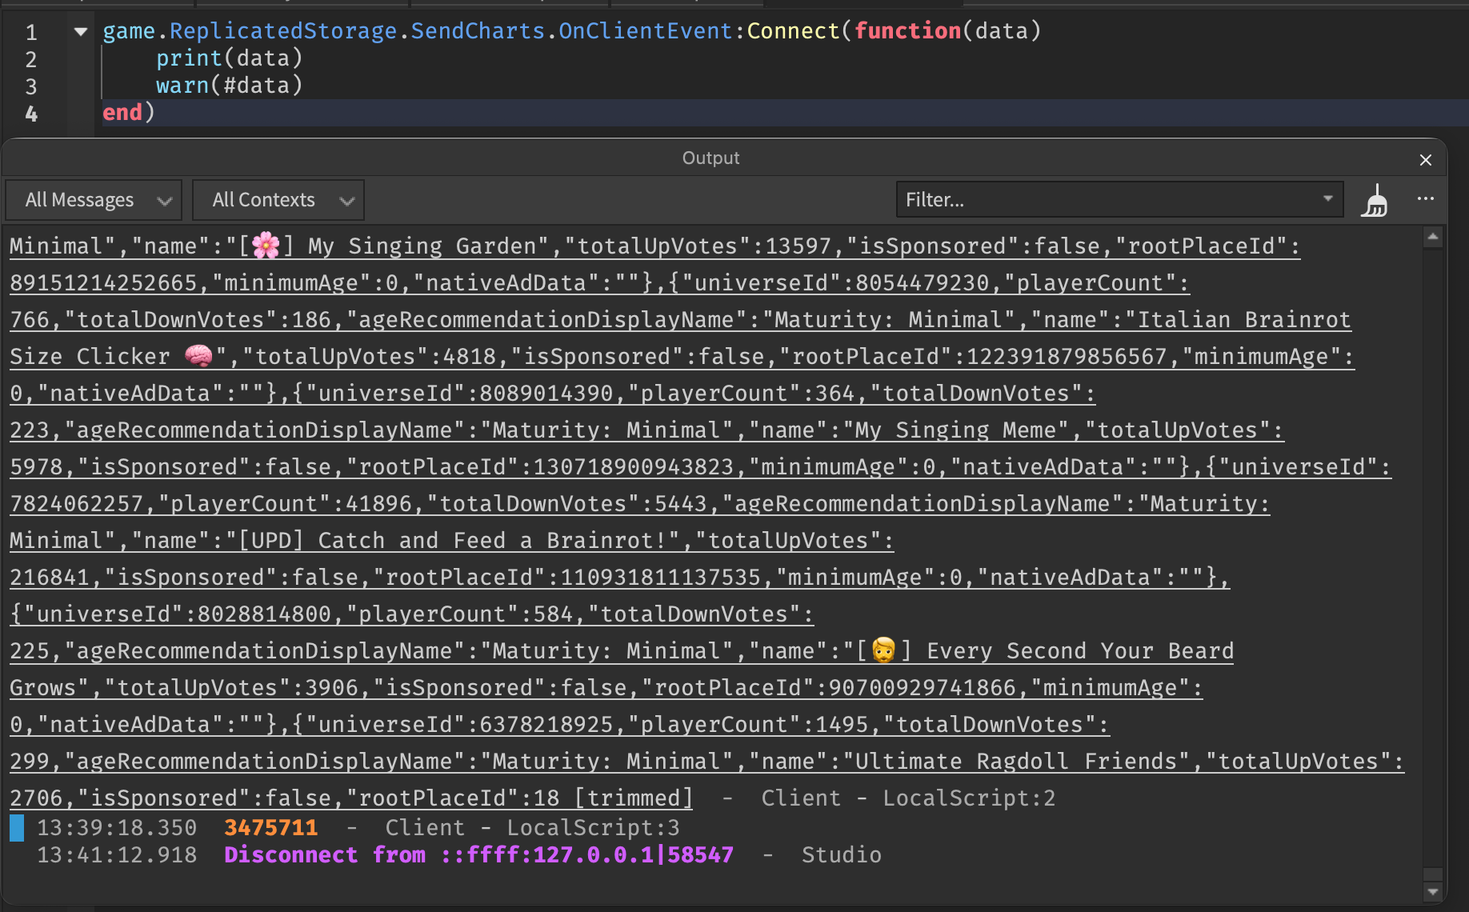
Task: Click the scrollbar up arrow in the Output
Action: (x=1433, y=236)
